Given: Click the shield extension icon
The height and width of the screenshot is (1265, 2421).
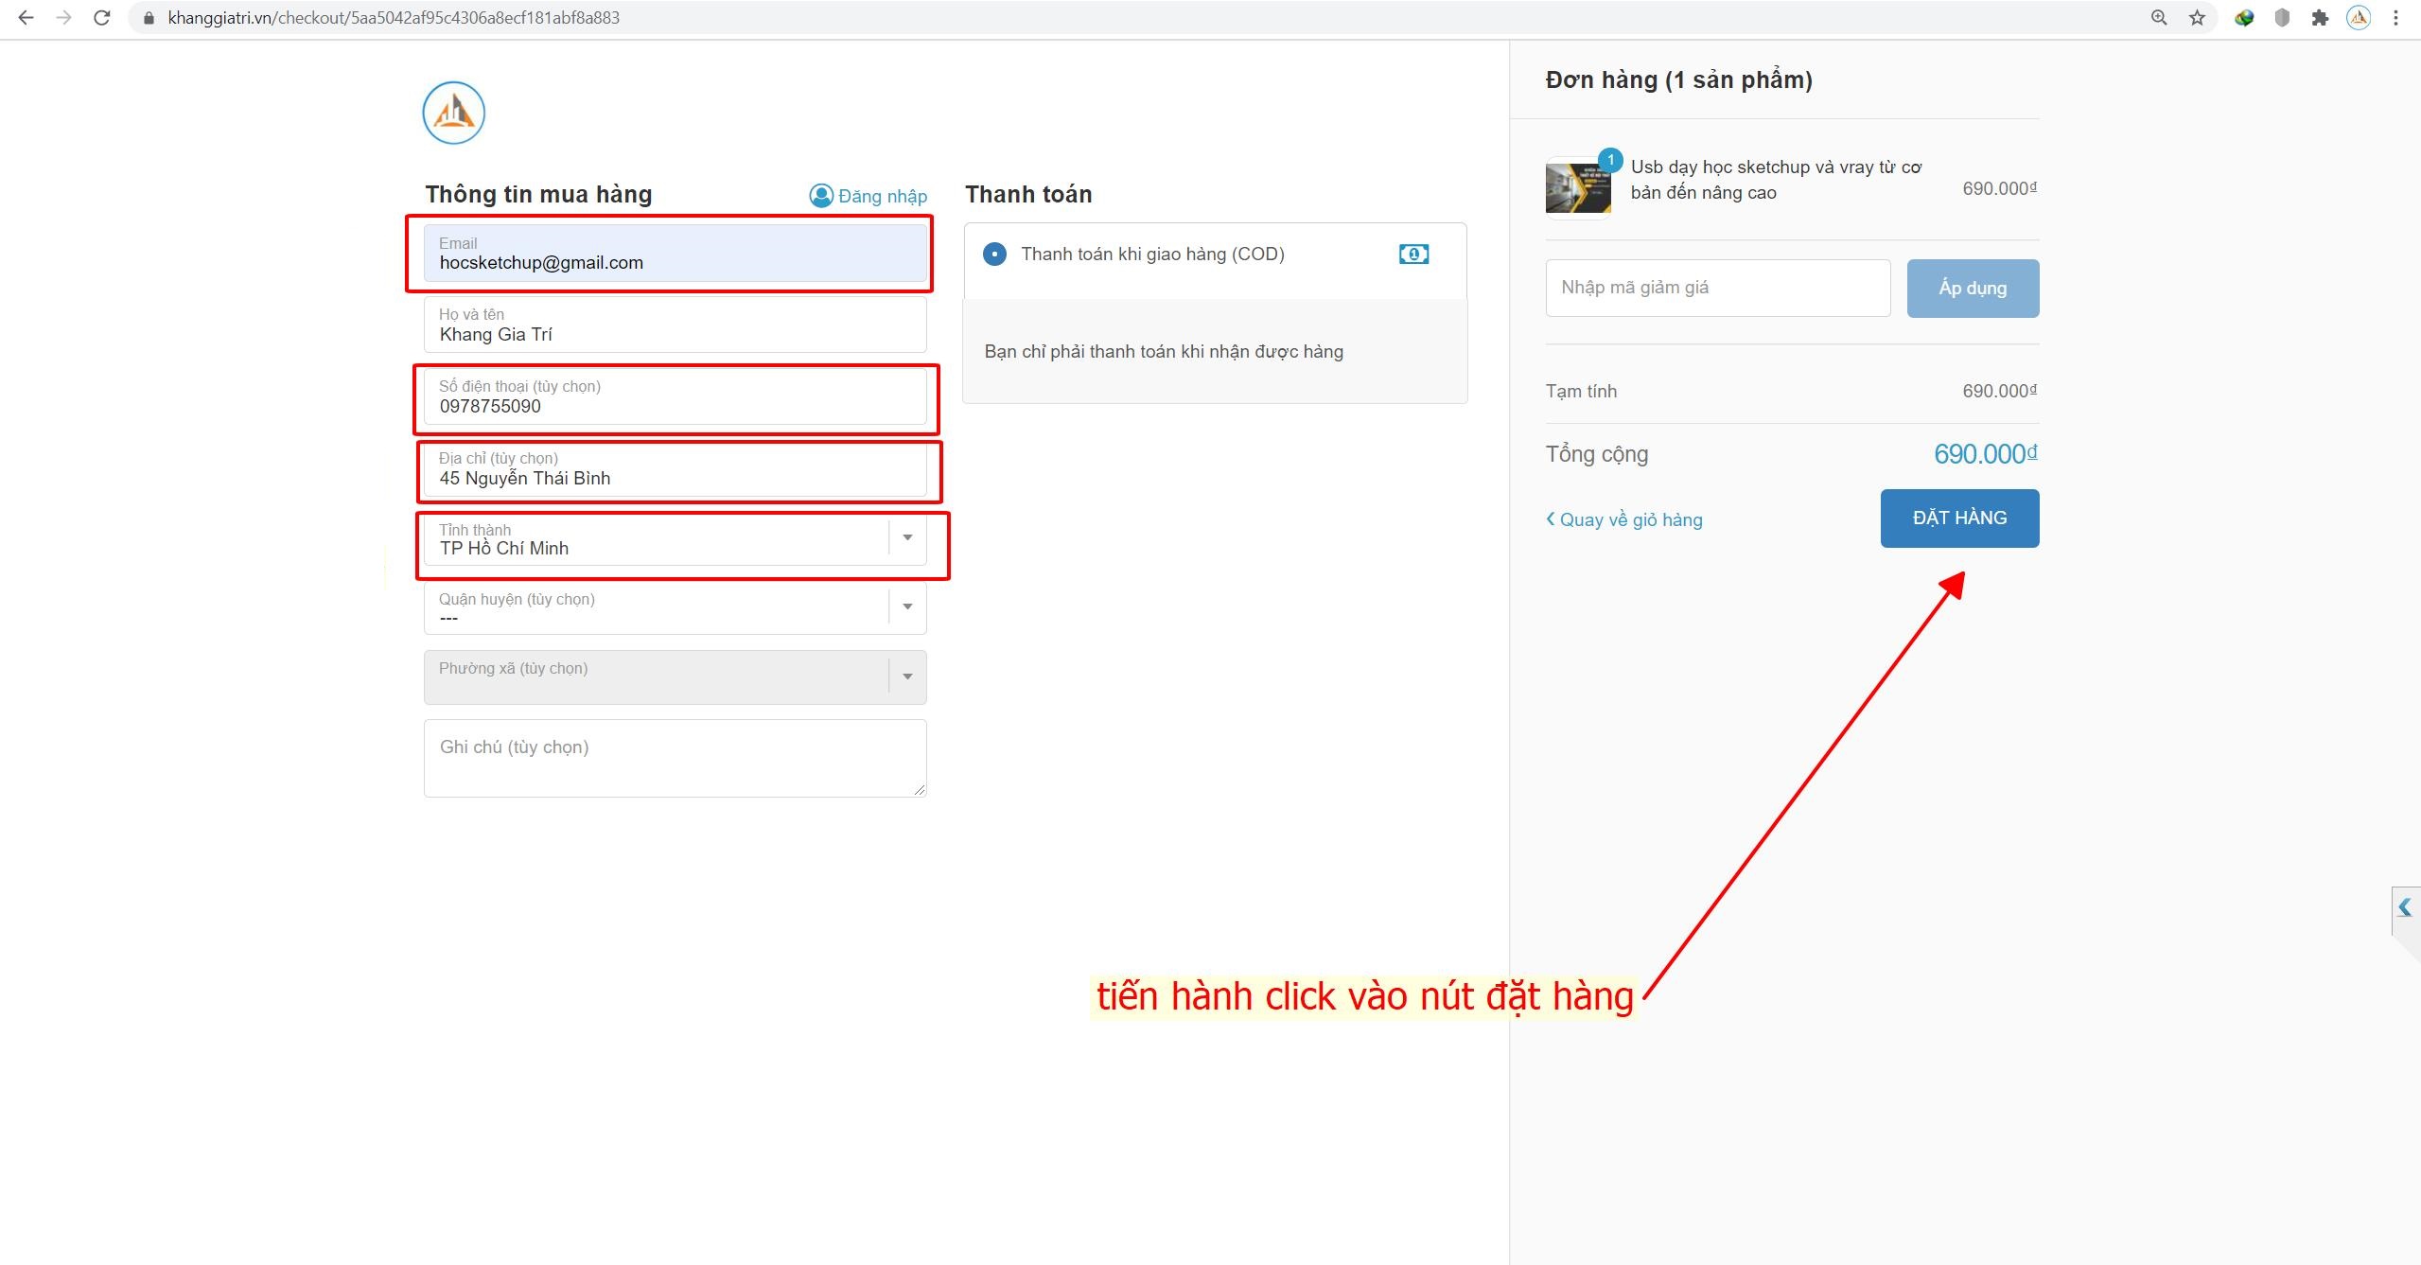Looking at the screenshot, I should [x=2282, y=17].
